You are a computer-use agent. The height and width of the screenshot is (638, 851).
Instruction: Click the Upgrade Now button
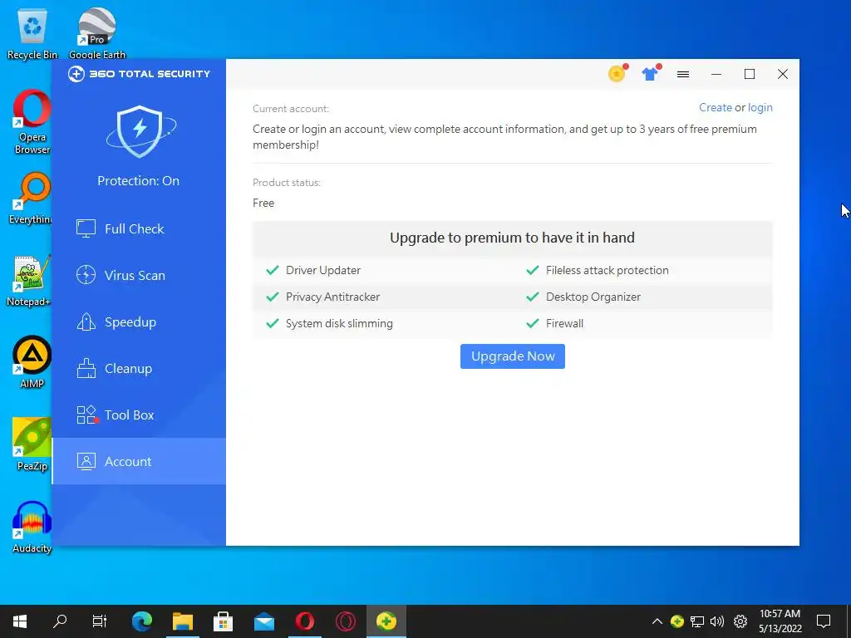[x=512, y=356]
